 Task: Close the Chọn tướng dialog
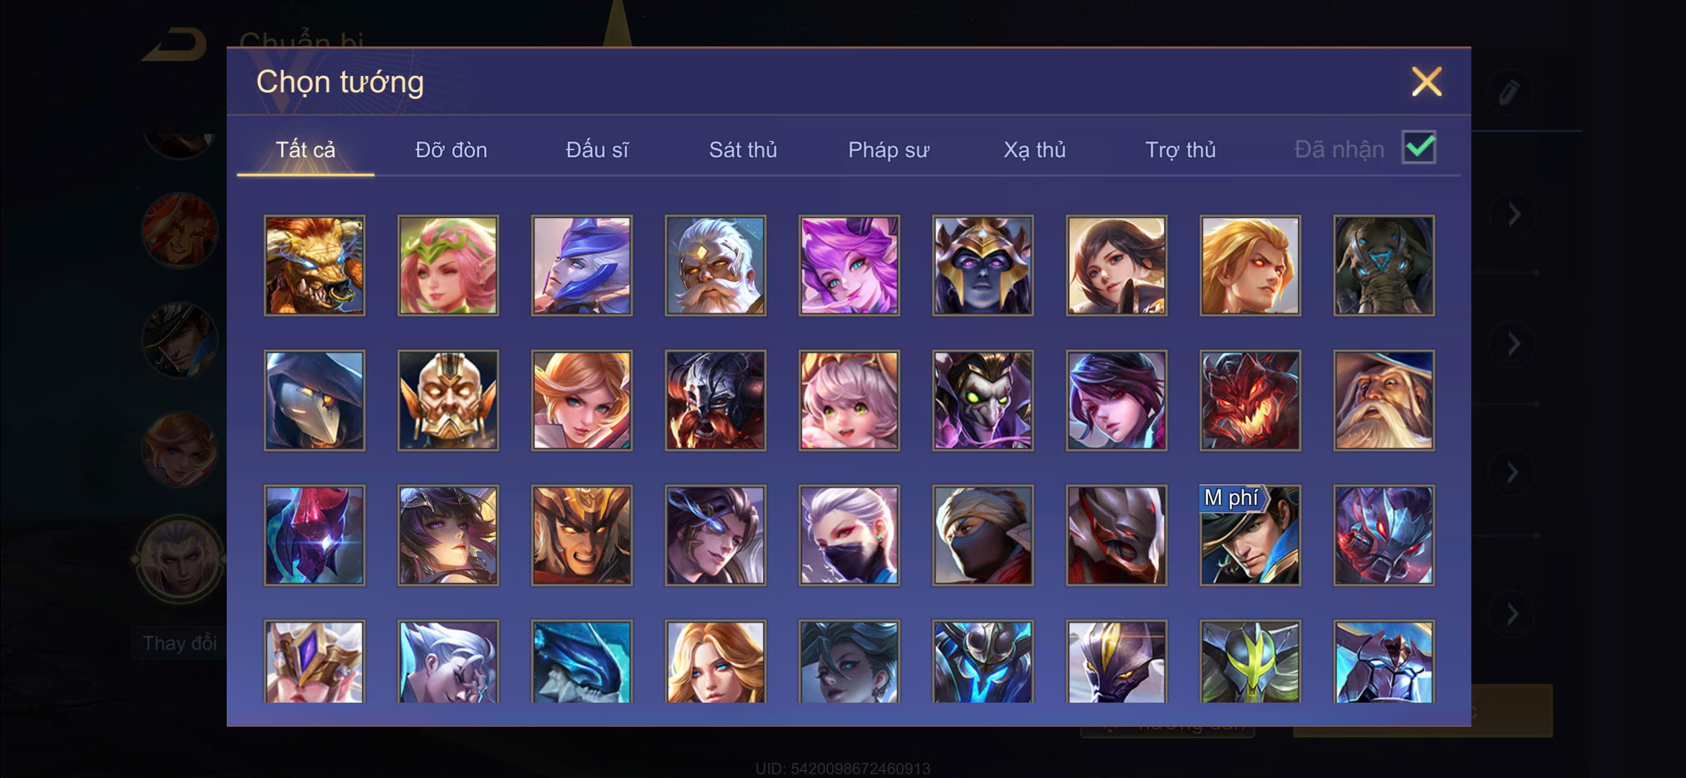click(1426, 82)
